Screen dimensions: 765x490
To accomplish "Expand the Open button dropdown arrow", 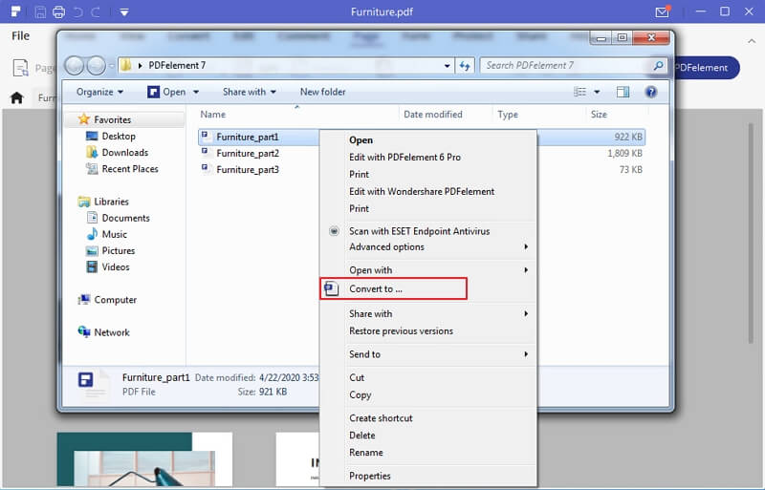I will pyautogui.click(x=196, y=92).
